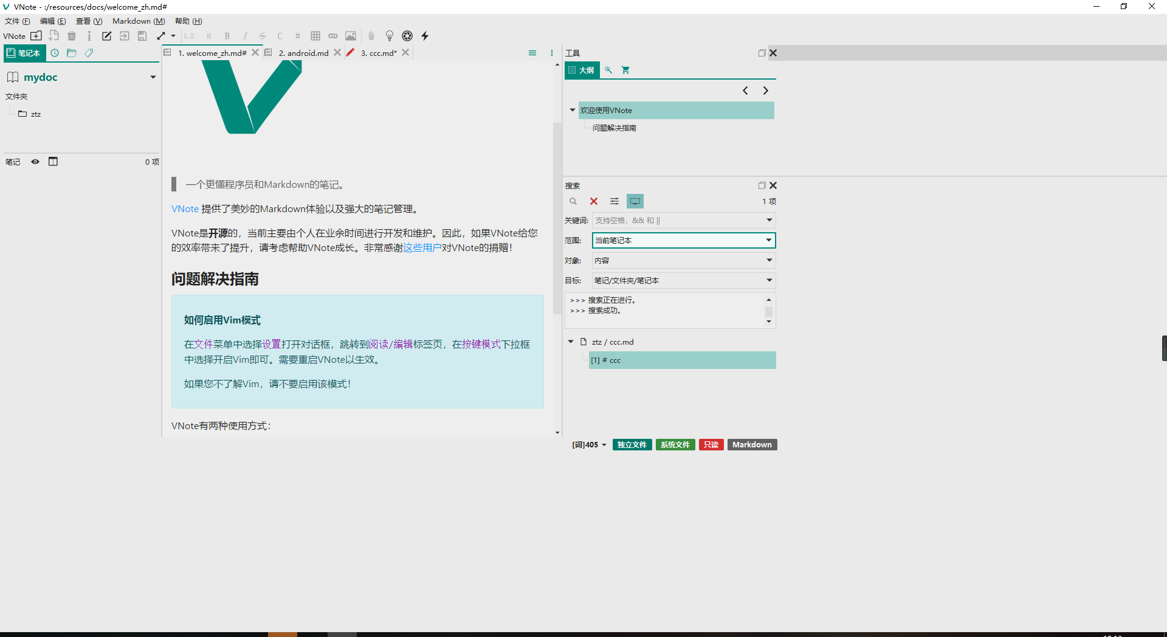Image resolution: width=1167 pixels, height=637 pixels.
Task: Insert a link via chain icon
Action: (333, 36)
